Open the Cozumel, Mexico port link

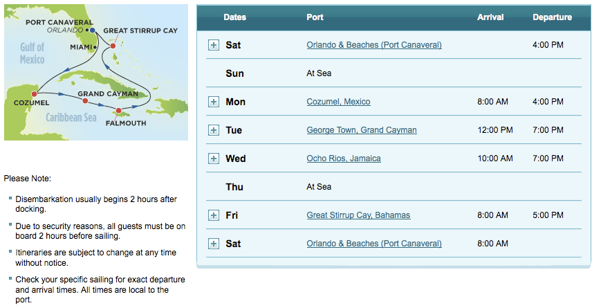point(338,102)
